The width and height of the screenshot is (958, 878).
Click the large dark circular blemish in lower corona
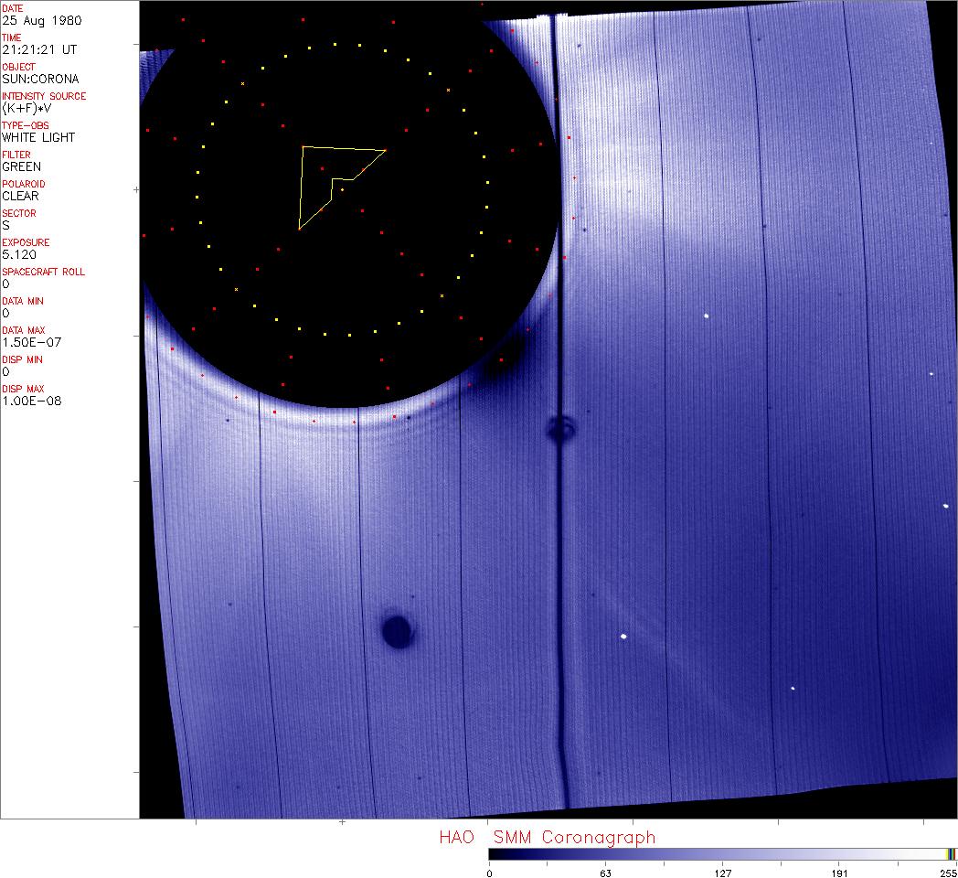397,630
